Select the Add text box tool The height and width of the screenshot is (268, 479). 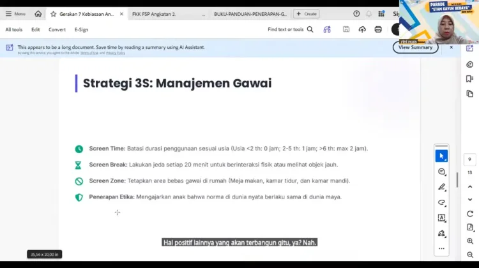click(441, 218)
